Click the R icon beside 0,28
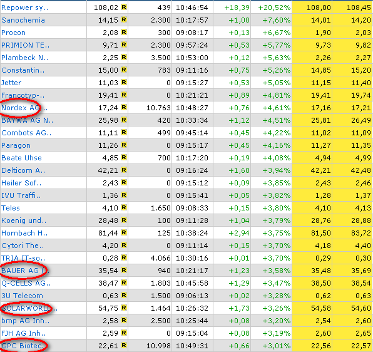The height and width of the screenshot is (352, 373). coord(124,257)
